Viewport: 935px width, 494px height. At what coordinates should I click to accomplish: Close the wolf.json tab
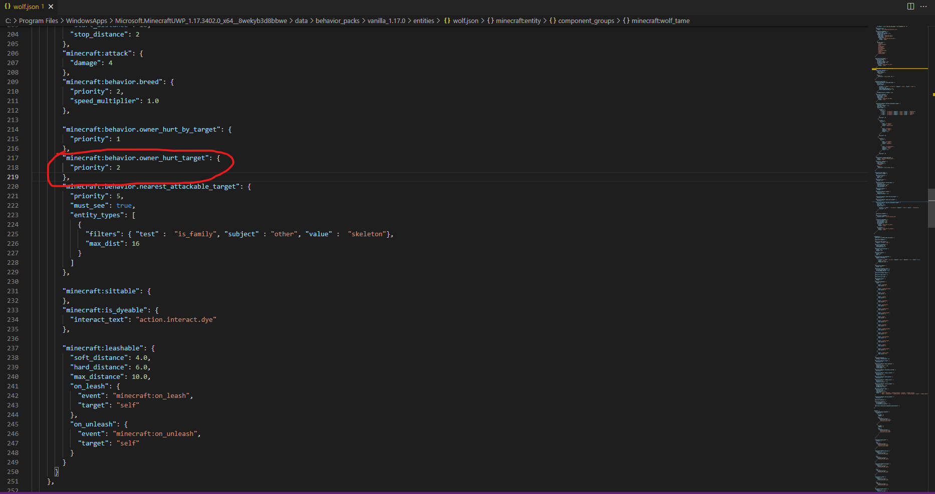point(51,7)
